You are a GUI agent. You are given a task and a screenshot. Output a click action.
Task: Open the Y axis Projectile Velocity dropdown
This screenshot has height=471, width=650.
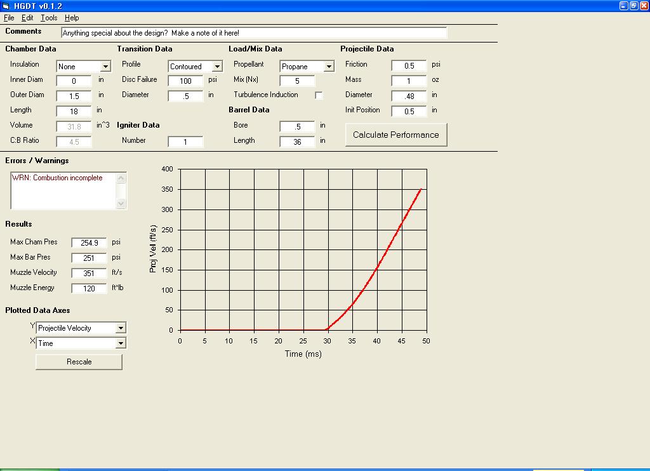[x=121, y=328]
